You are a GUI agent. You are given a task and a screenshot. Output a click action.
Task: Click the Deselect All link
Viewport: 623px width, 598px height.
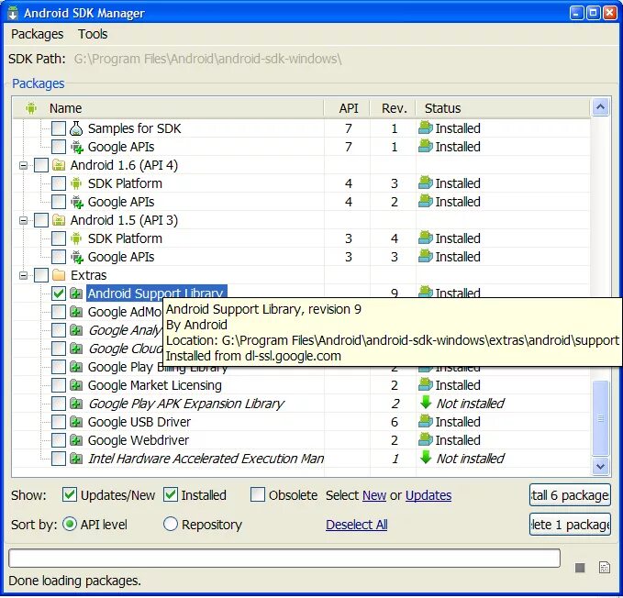pyautogui.click(x=356, y=525)
